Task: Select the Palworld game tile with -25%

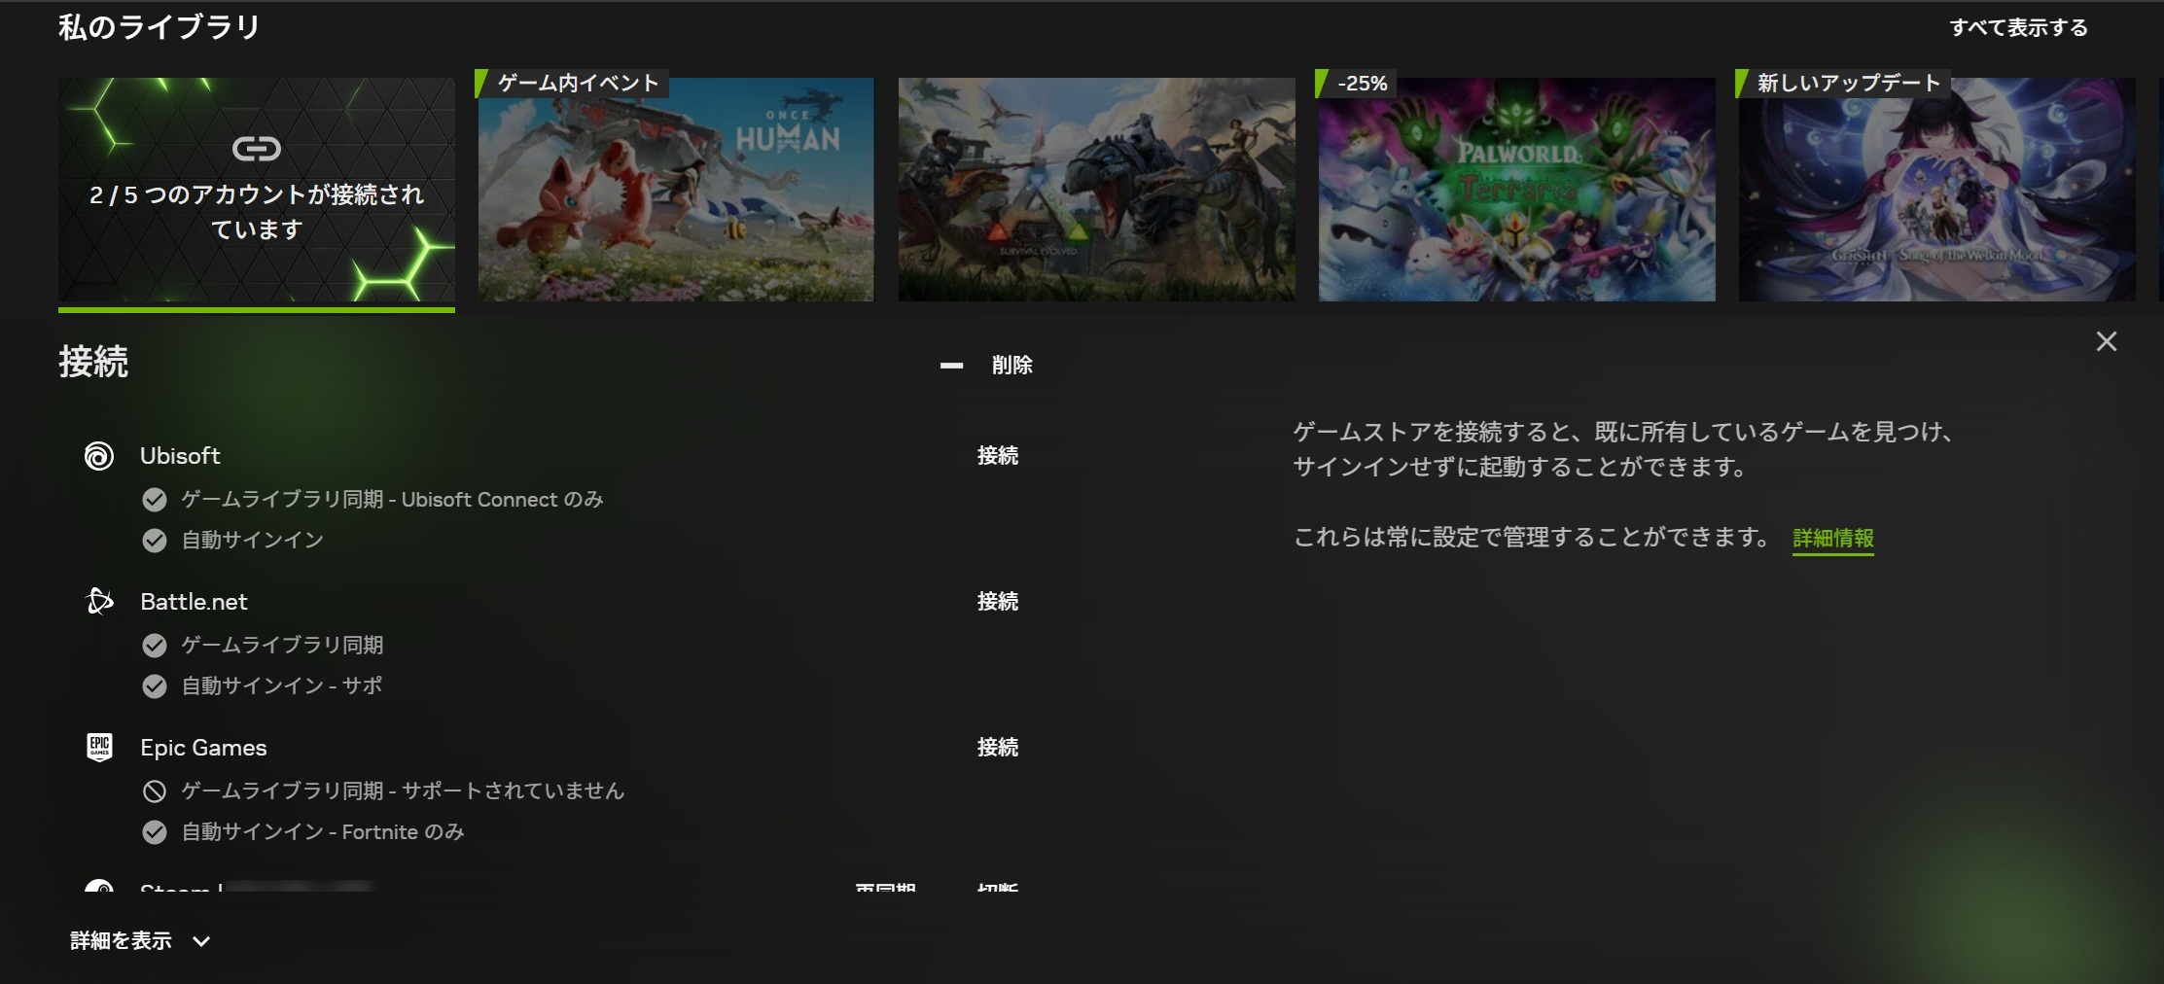Action: point(1516,190)
